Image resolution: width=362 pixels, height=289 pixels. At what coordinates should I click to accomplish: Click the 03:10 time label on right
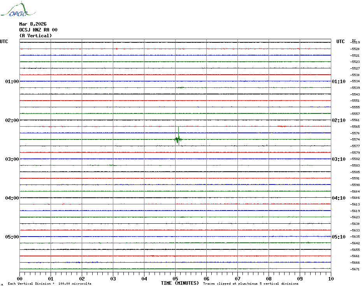coord(338,159)
